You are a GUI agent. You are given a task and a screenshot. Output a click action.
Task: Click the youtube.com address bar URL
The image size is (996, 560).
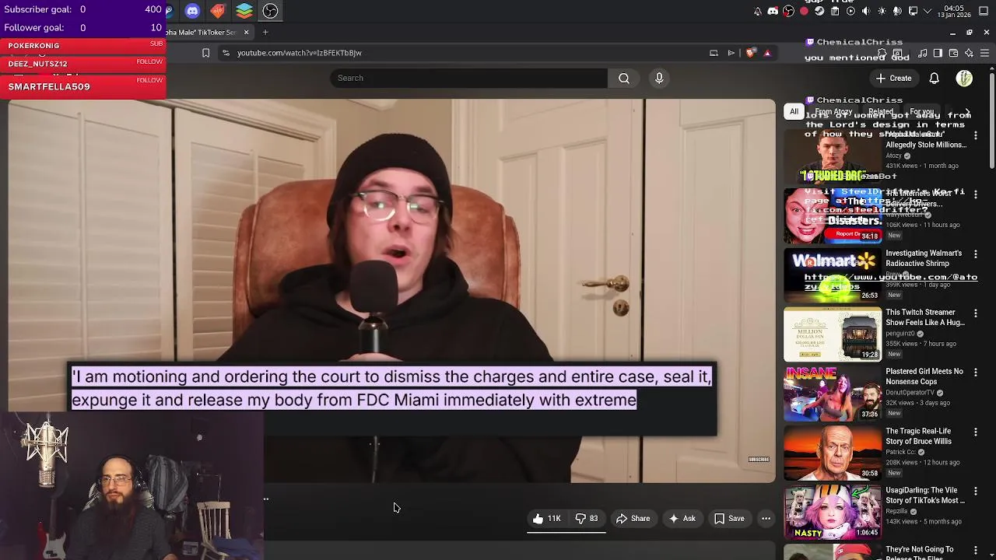[300, 53]
